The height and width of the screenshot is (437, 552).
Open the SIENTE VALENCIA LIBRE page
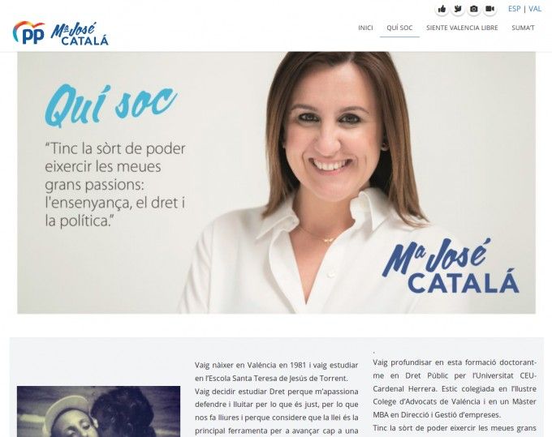click(x=462, y=28)
